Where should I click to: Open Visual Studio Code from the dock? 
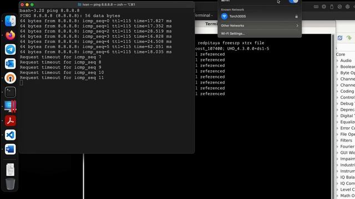click(10, 135)
